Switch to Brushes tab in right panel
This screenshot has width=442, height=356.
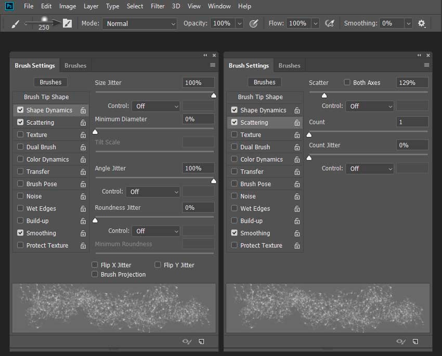coord(289,65)
